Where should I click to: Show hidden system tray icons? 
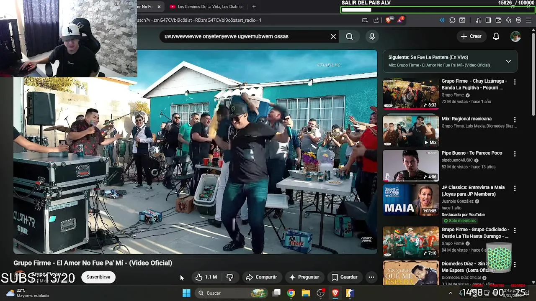click(450, 293)
